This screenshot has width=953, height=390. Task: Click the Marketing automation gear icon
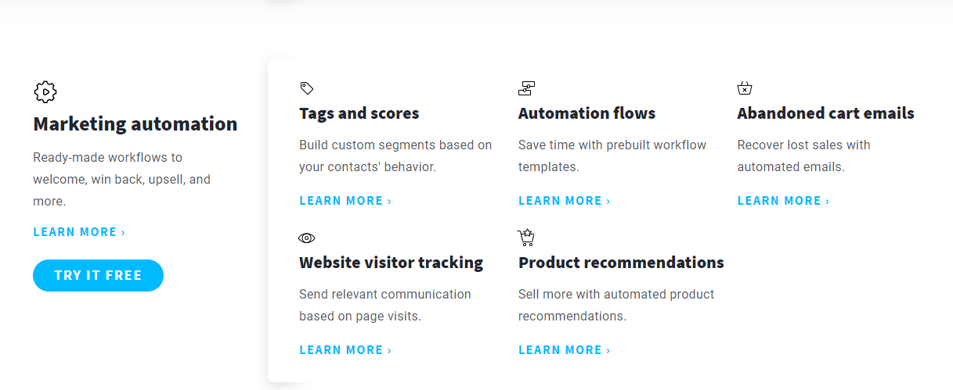tap(45, 91)
